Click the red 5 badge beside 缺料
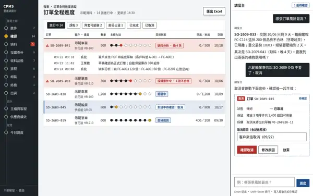 pyautogui.click(x=33, y=44)
